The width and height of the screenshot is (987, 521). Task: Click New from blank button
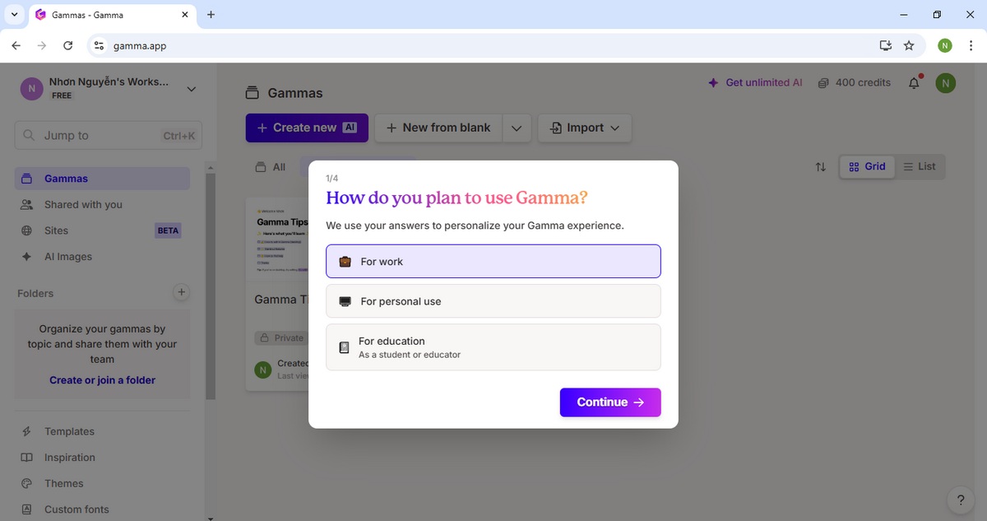(438, 128)
